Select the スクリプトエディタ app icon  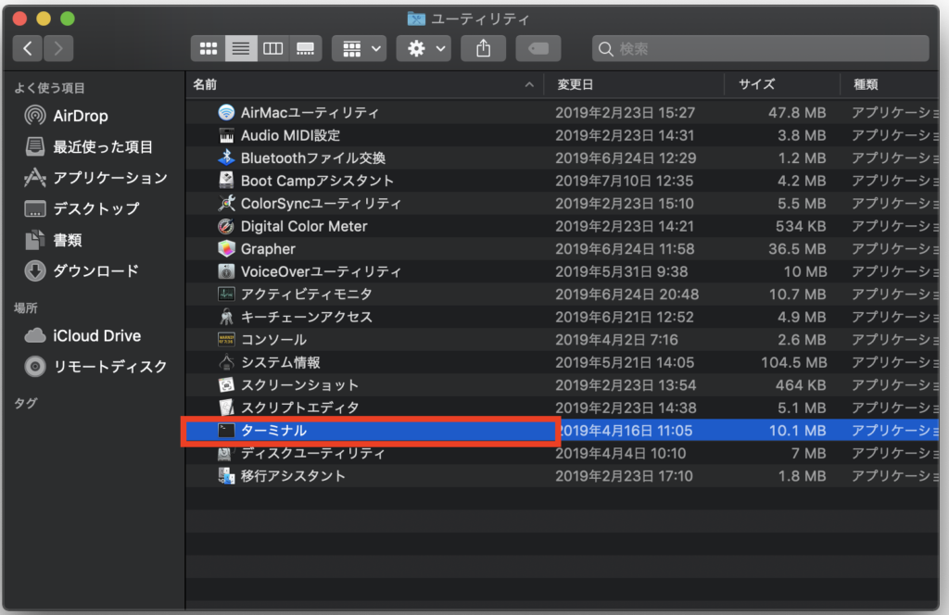(226, 408)
